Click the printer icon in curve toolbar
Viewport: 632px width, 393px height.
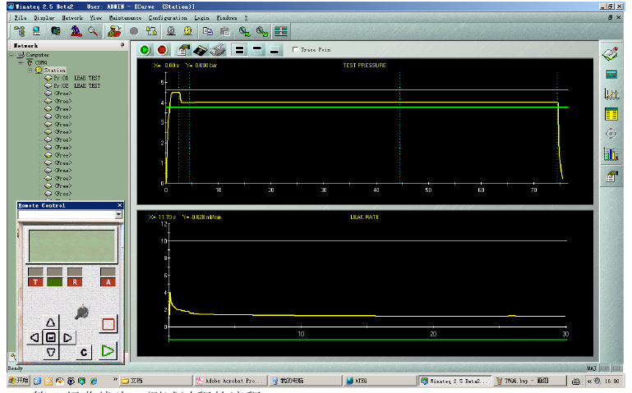pyautogui.click(x=219, y=50)
